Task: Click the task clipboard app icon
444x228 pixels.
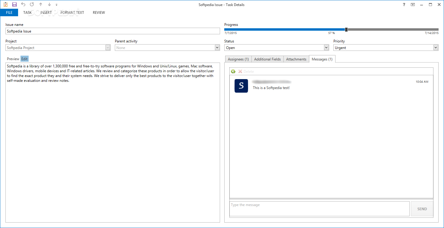Action: (x=5, y=5)
